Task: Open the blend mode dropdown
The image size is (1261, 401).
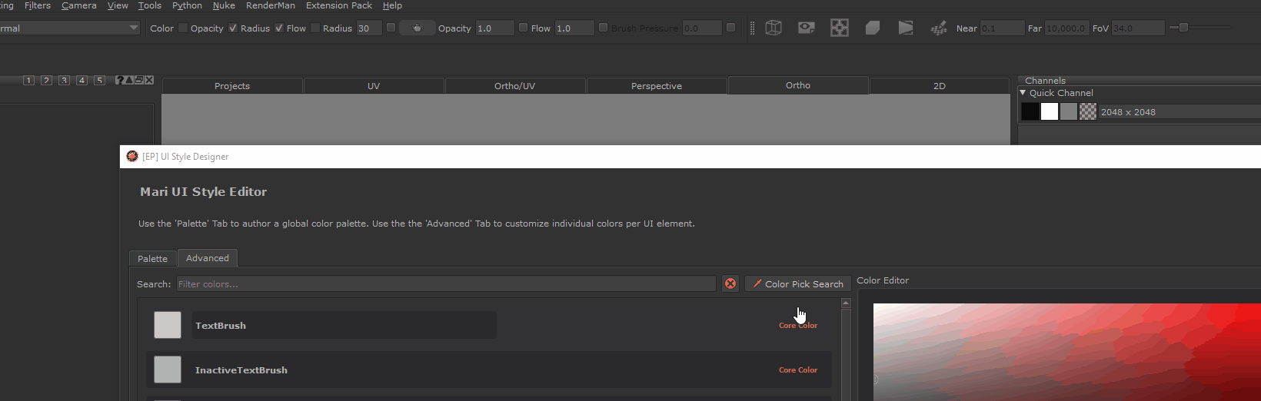Action: click(69, 28)
